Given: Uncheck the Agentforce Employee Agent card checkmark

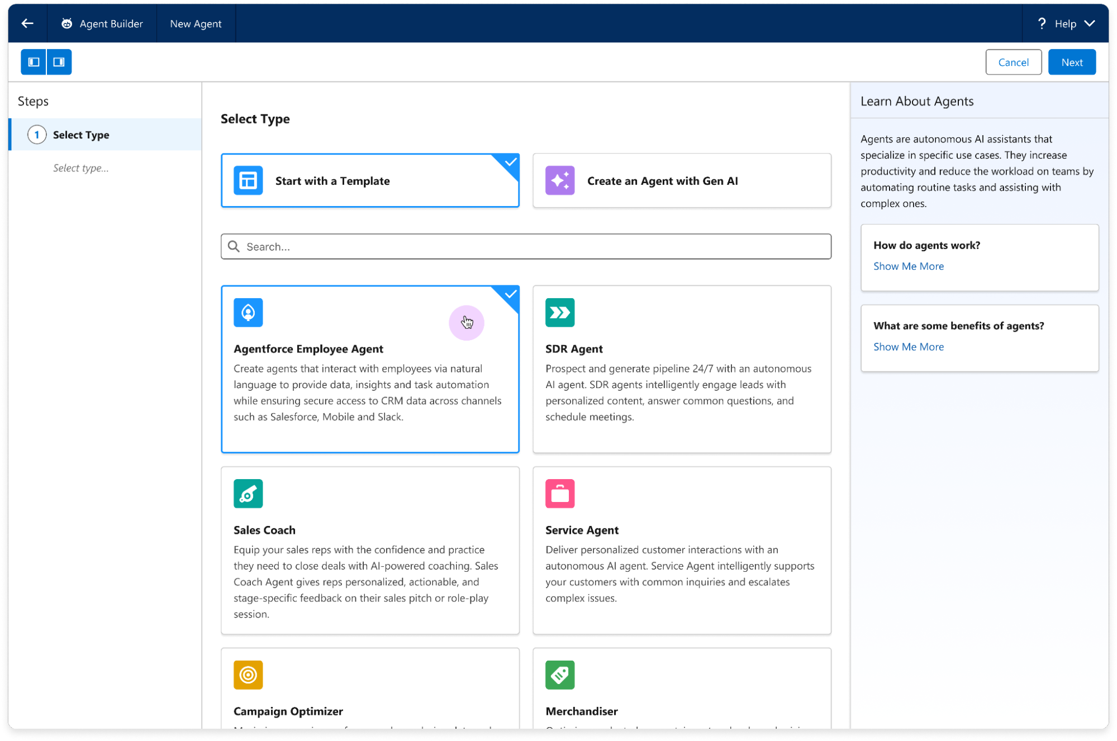Looking at the screenshot, I should point(510,294).
